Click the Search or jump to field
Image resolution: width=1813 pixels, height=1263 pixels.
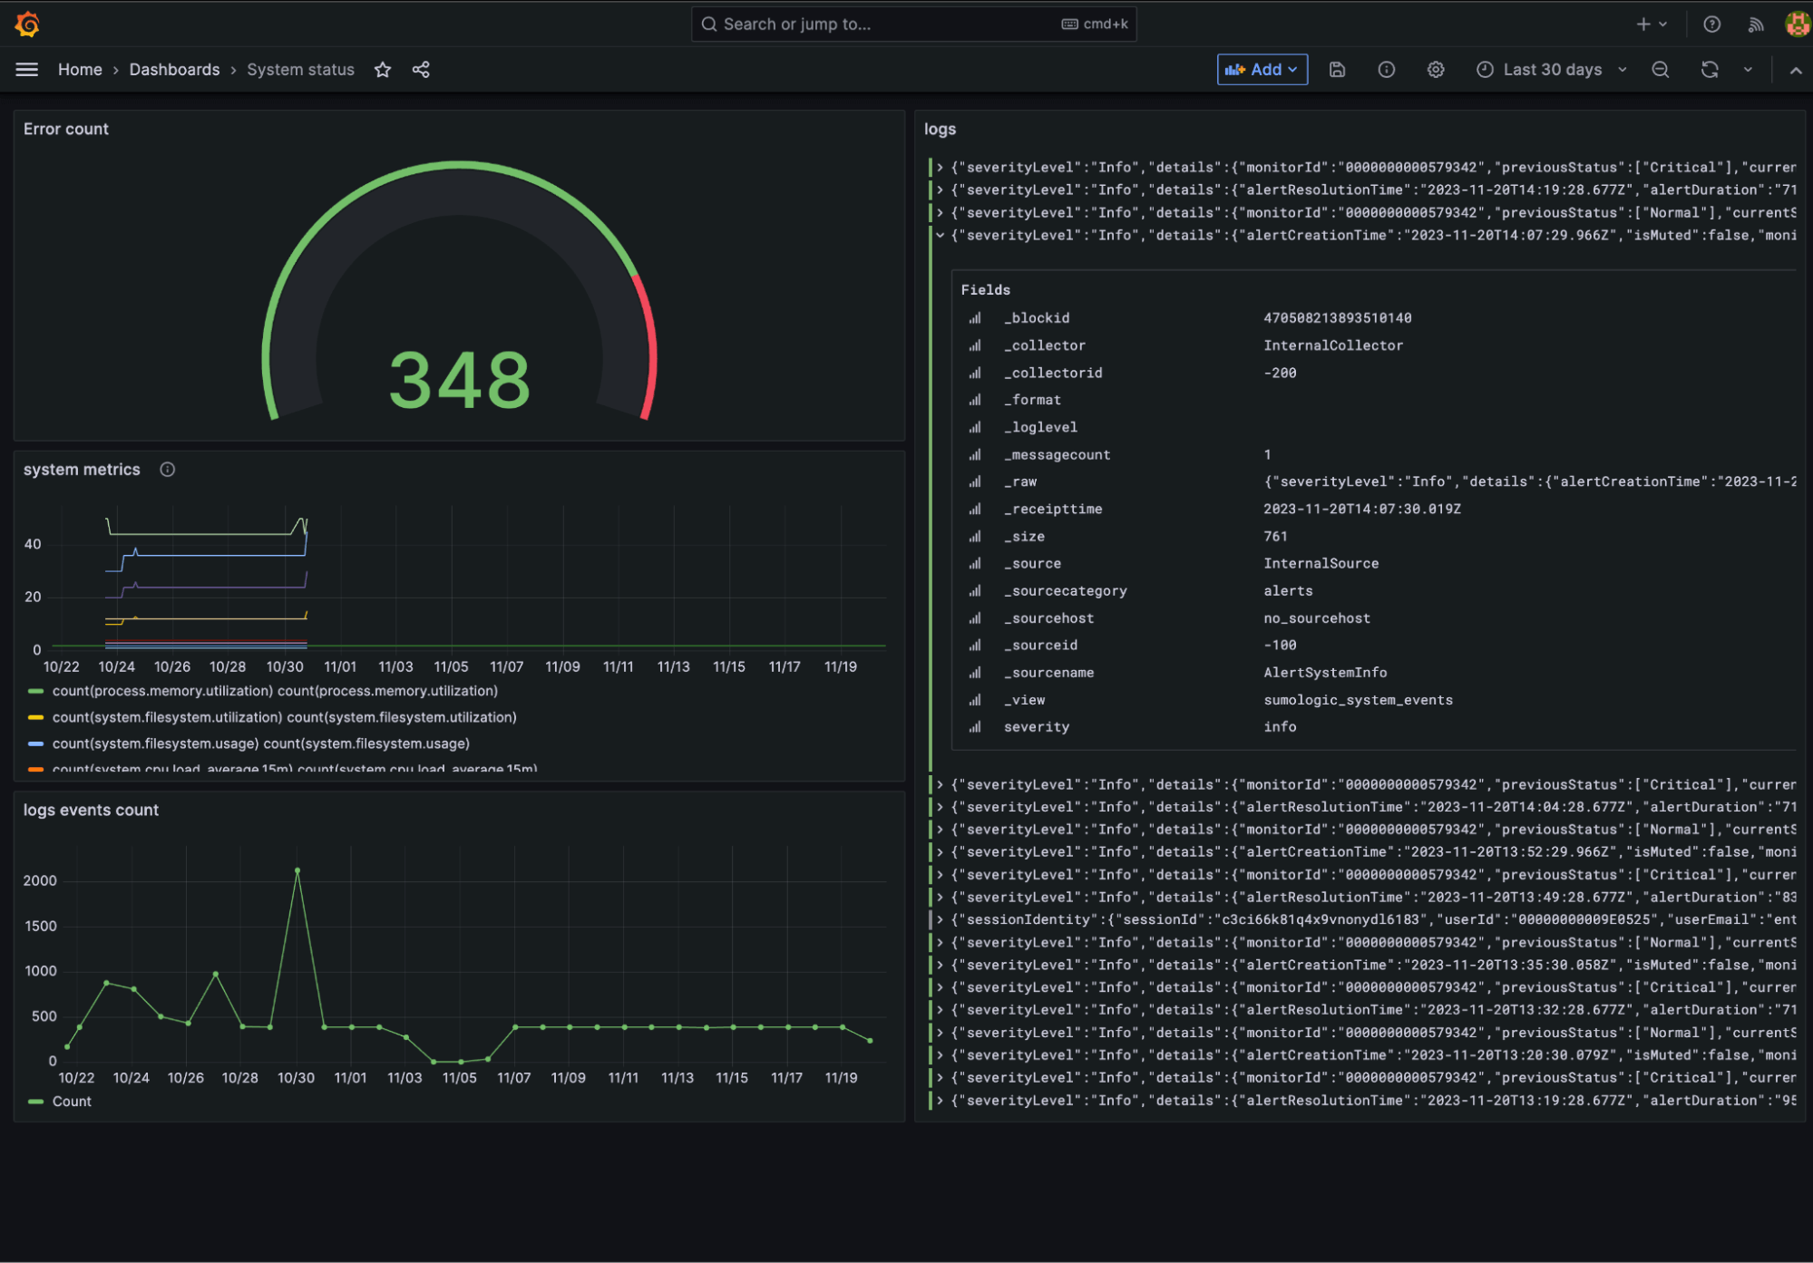913,24
